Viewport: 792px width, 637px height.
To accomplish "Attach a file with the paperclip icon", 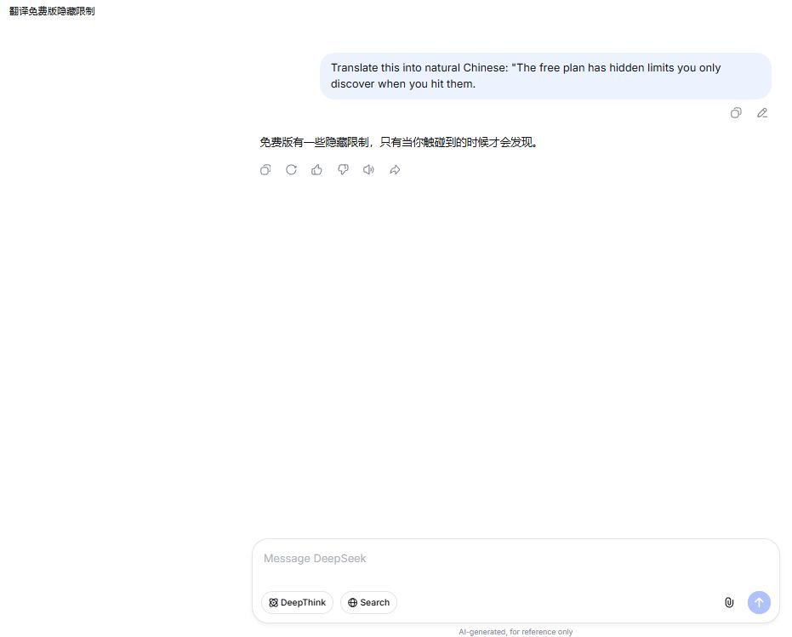I will pyautogui.click(x=729, y=602).
